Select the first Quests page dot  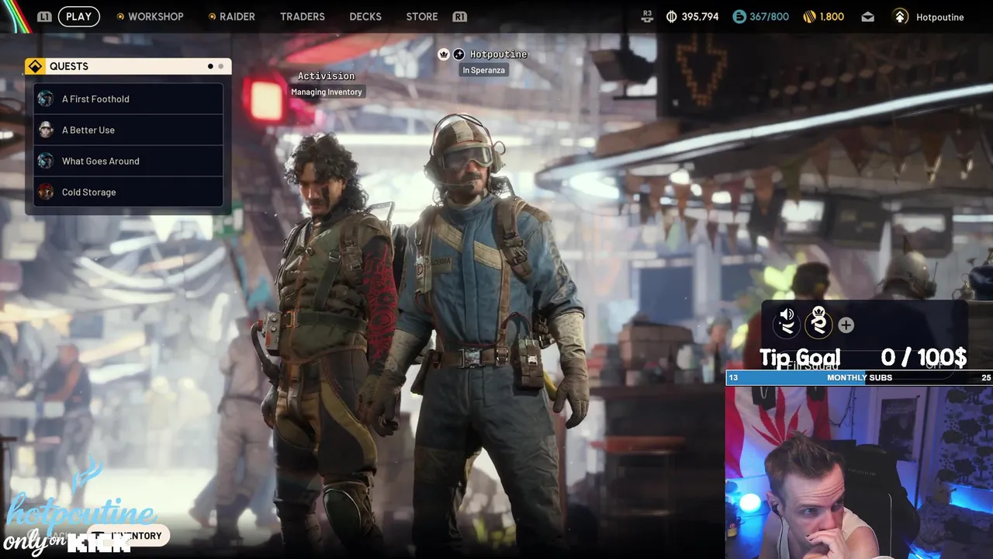[x=210, y=67]
